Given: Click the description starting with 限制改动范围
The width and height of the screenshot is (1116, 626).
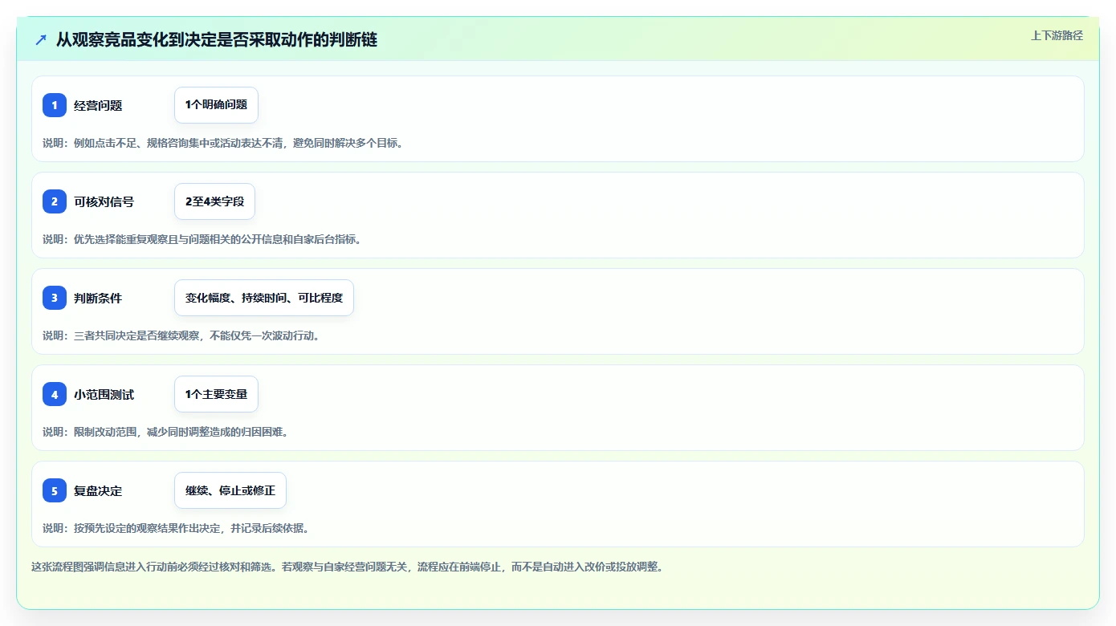Looking at the screenshot, I should click(165, 432).
